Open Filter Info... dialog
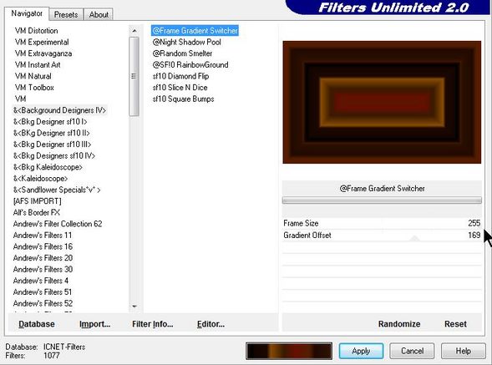The image size is (492, 365). click(153, 324)
